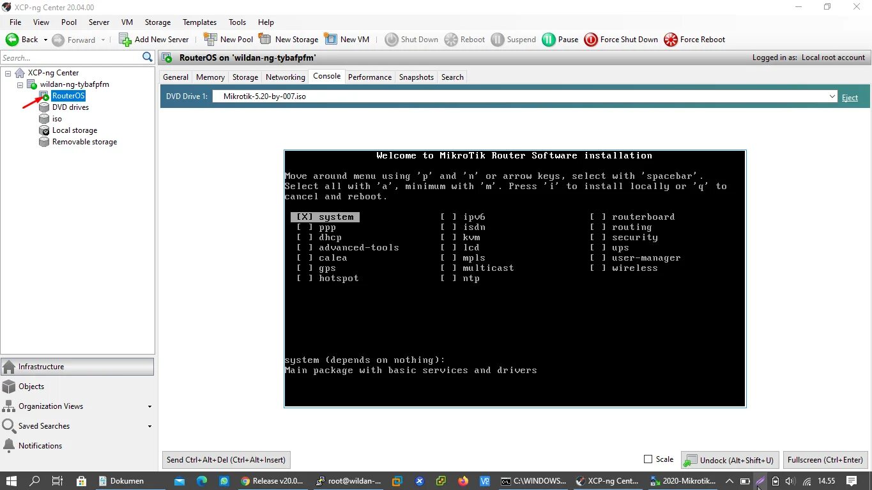This screenshot has height=490, width=872.
Task: Click Send Ctrl+Alt+Del button
Action: click(227, 459)
